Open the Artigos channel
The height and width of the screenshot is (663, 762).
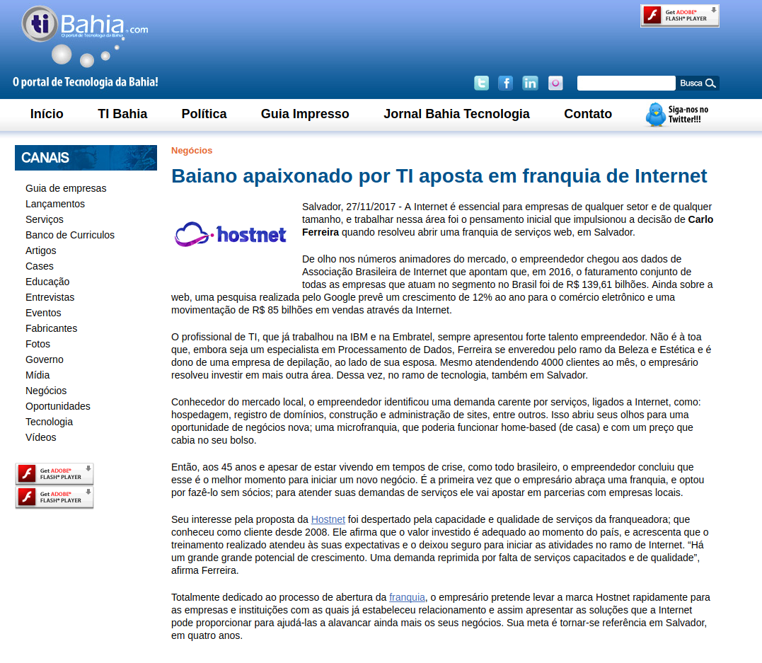(x=41, y=250)
